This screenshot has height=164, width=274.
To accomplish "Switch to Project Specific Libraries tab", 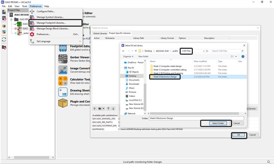I will [x=120, y=33].
